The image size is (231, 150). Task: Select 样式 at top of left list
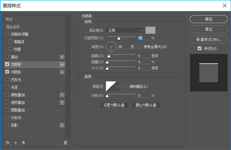[x=9, y=19]
